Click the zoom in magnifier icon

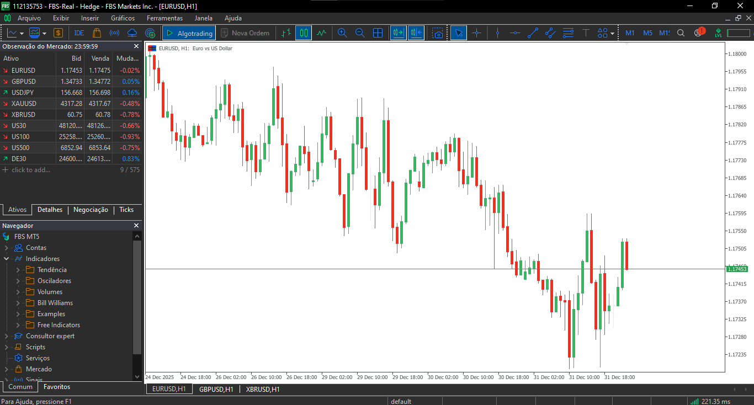pyautogui.click(x=342, y=33)
